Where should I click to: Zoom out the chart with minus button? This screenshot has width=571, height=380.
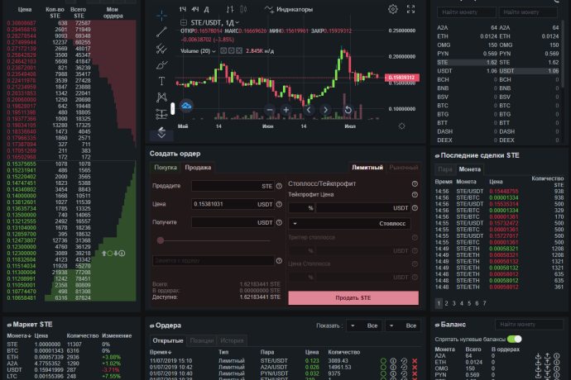pyautogui.click(x=270, y=109)
